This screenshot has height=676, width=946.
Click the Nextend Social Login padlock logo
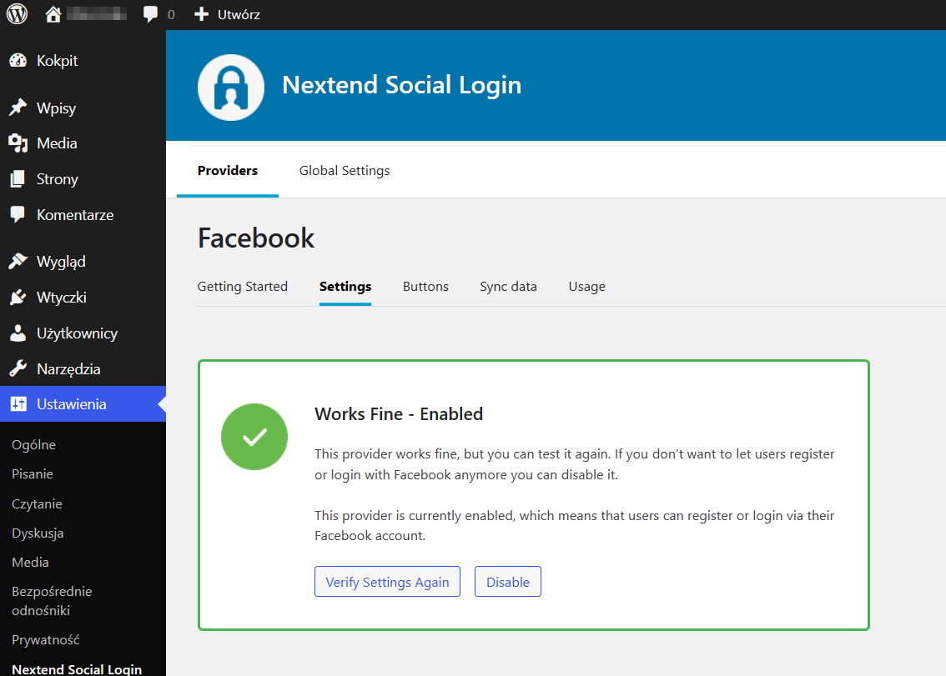click(x=231, y=88)
